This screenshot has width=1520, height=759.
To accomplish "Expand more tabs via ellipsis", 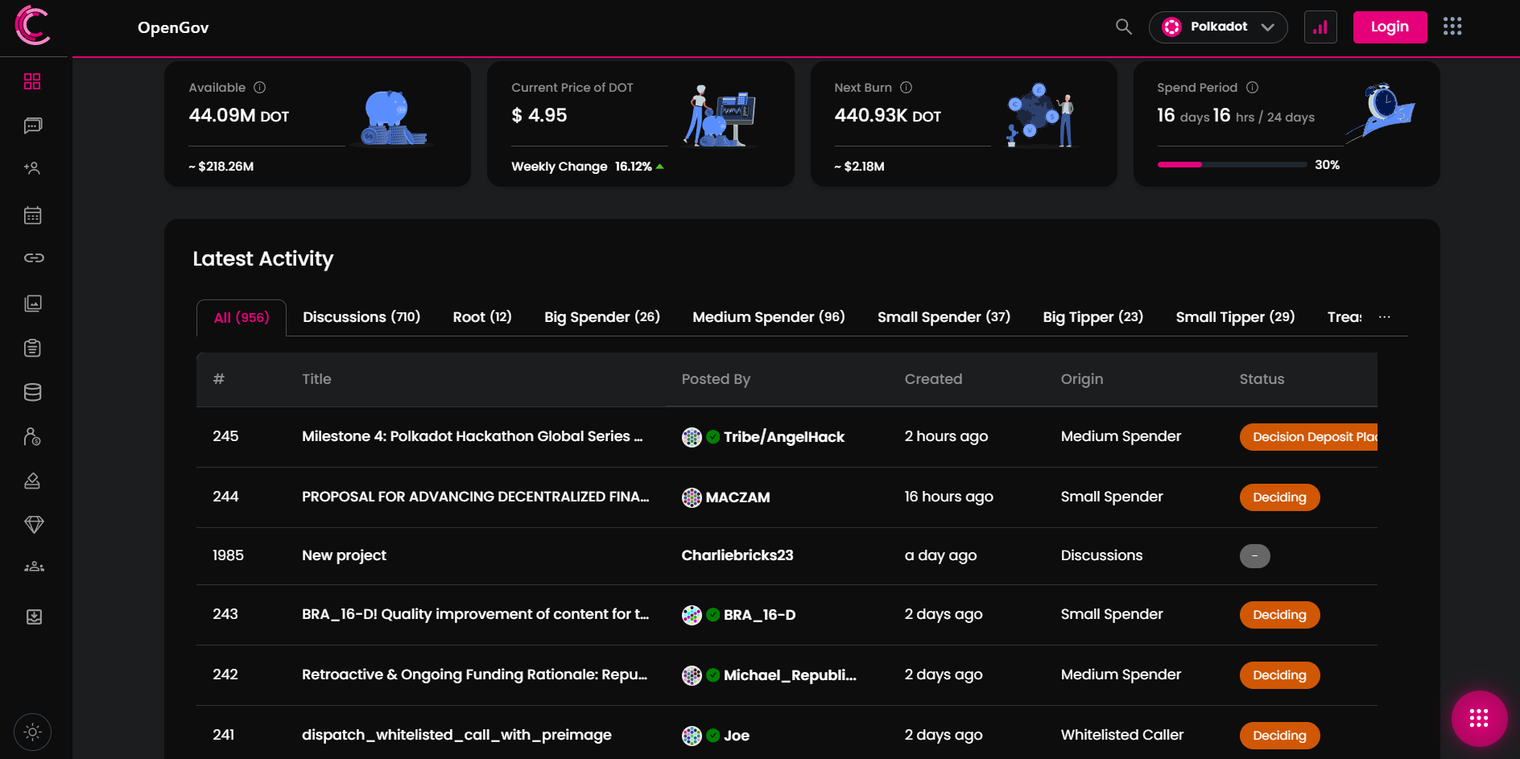I will [1384, 317].
